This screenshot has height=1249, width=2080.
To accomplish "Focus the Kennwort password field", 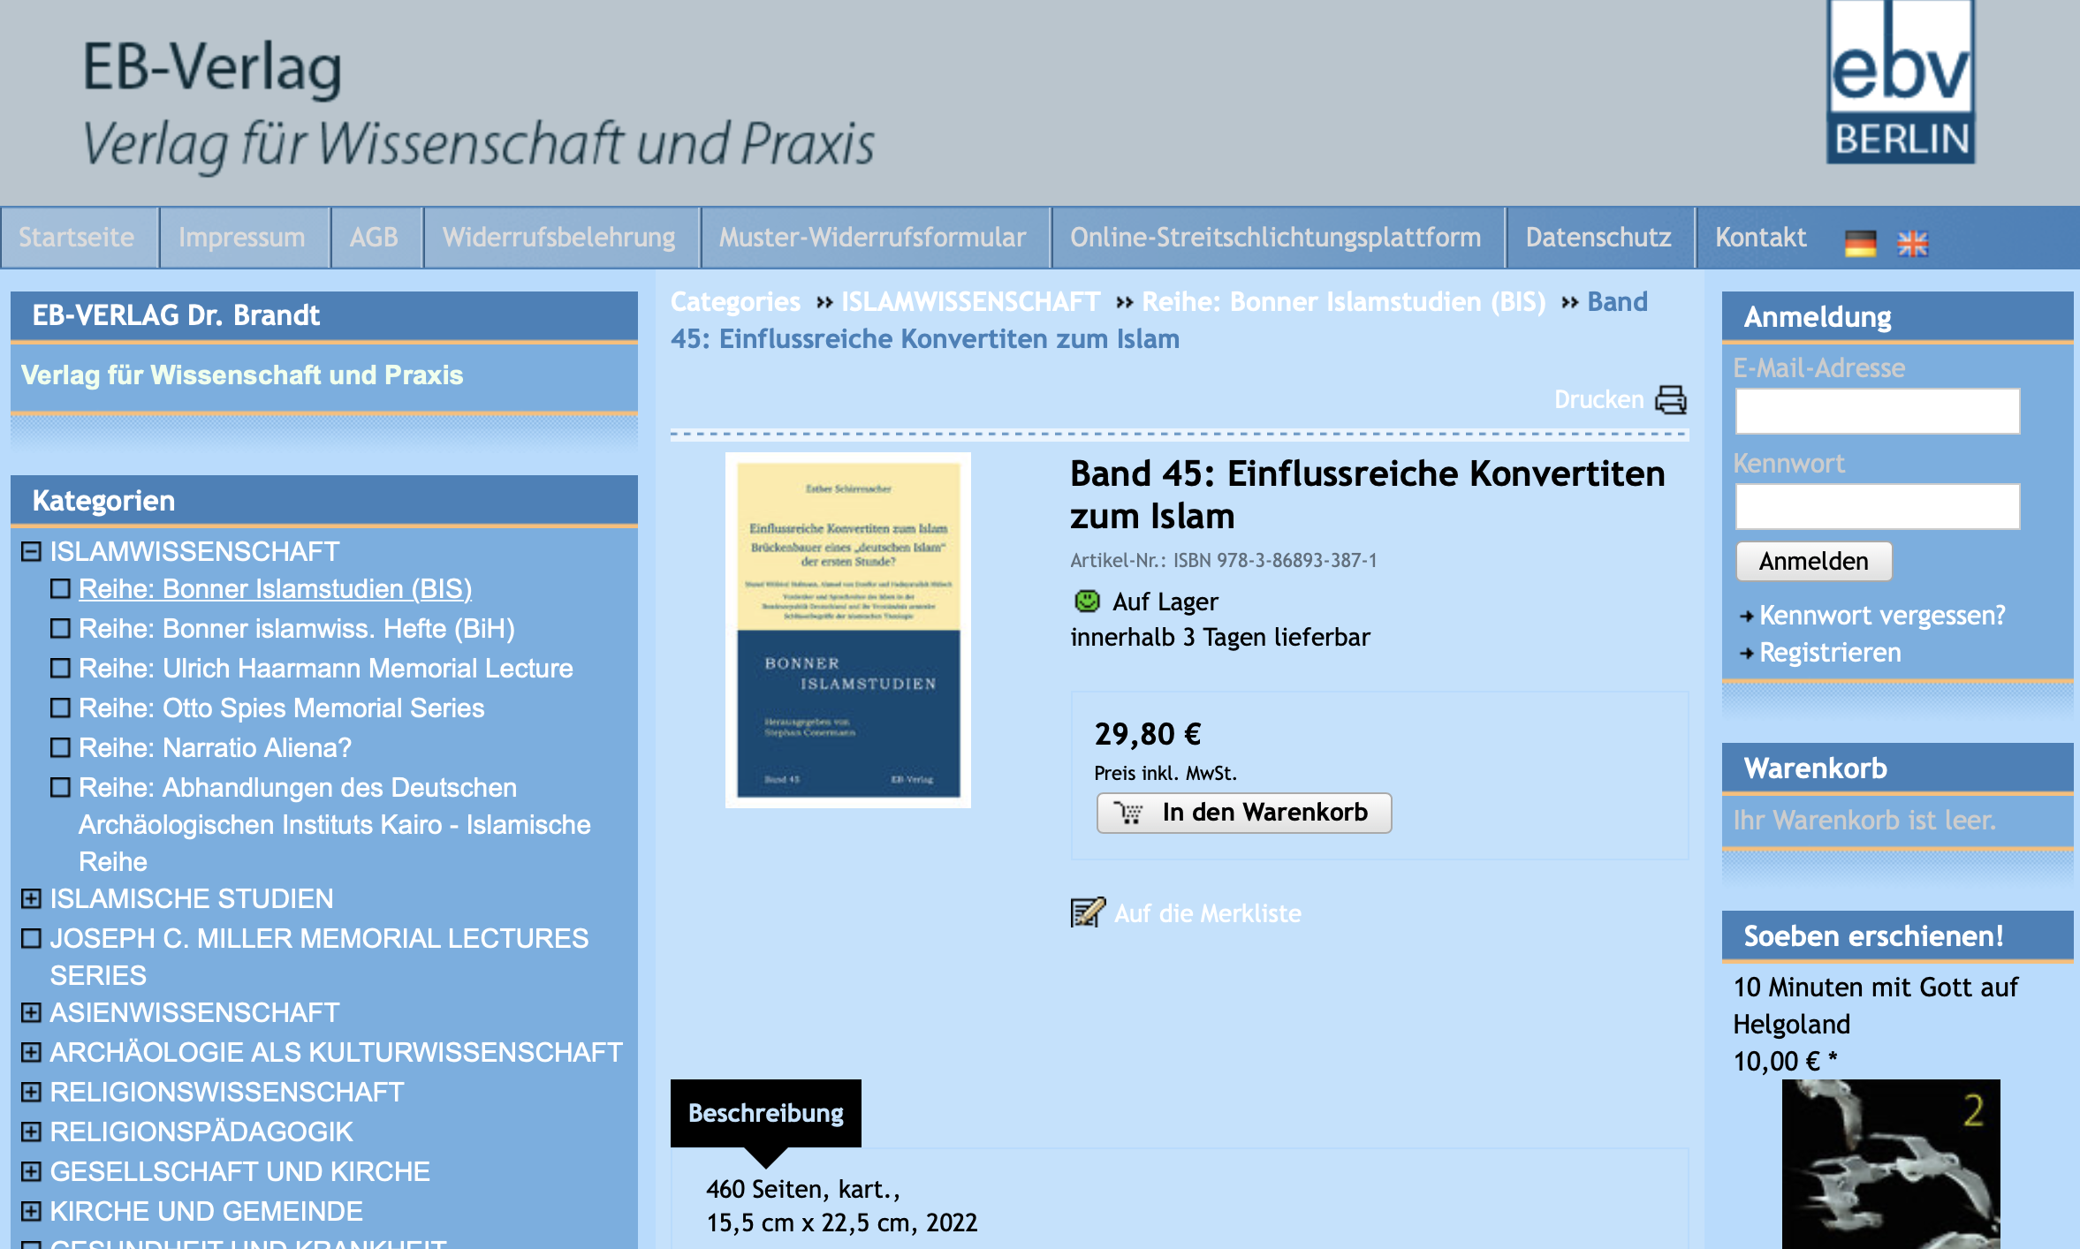I will 1878,507.
